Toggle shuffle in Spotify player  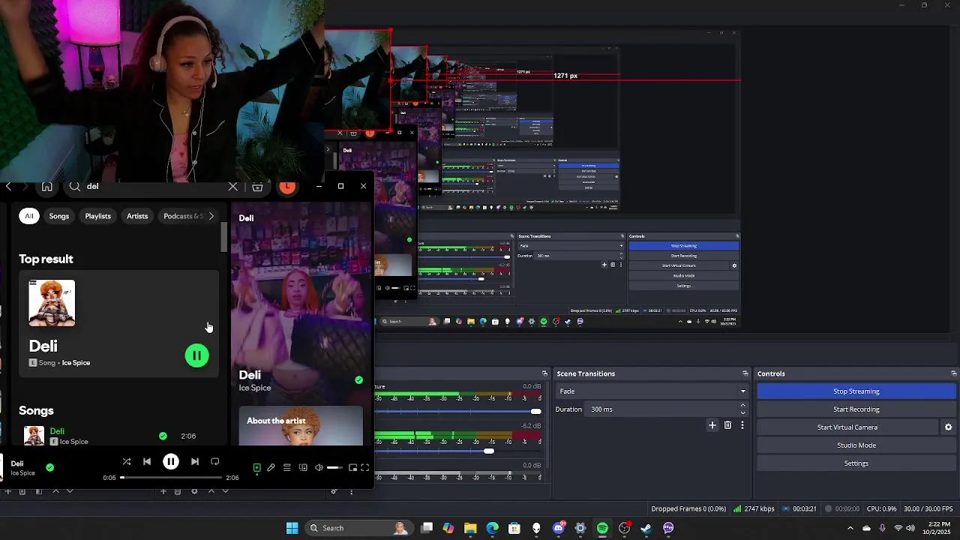pyautogui.click(x=127, y=461)
